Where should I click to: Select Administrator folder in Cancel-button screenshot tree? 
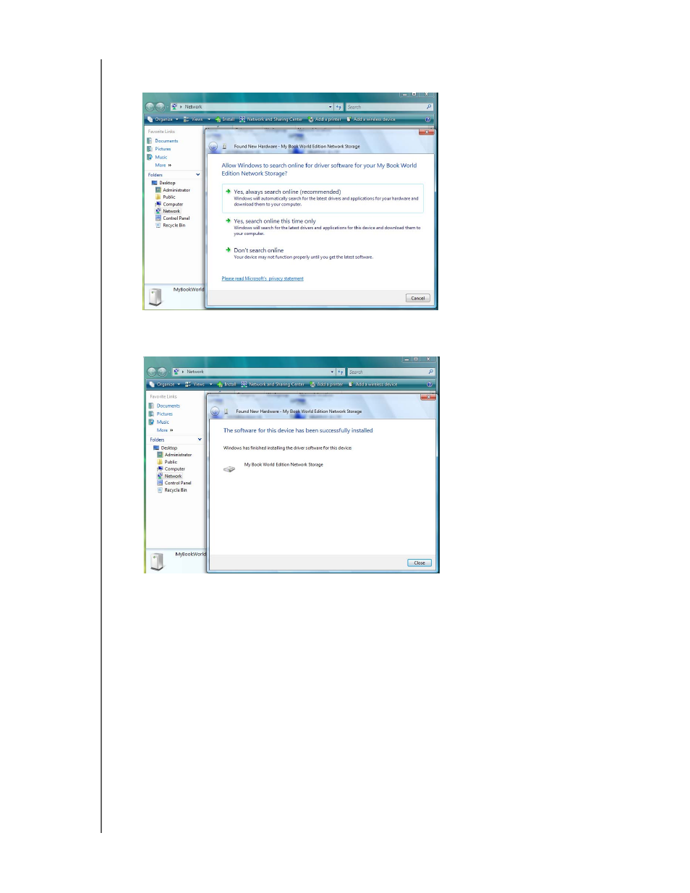point(174,190)
